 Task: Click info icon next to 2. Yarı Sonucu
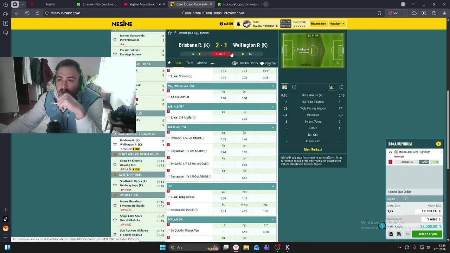tap(191, 76)
